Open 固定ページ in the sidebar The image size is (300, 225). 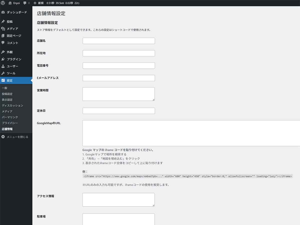coord(14,36)
